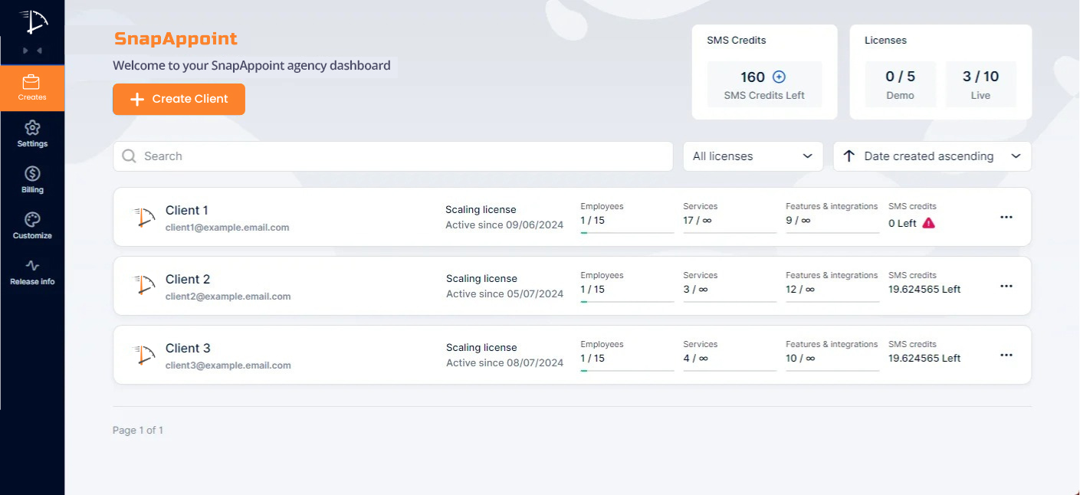
Task: Open the three-dot menu for Client 2
Action: pos(1006,287)
